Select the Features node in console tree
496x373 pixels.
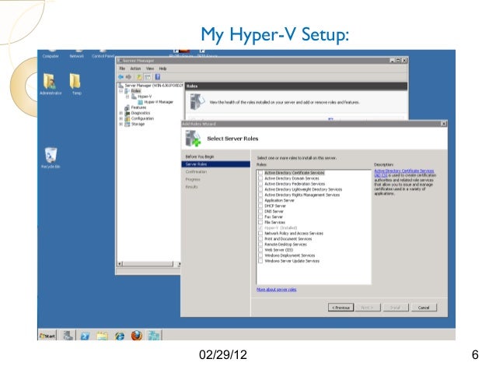click(138, 107)
